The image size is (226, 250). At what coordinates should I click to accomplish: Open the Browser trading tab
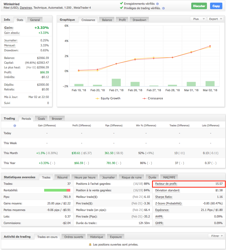coord(57,119)
